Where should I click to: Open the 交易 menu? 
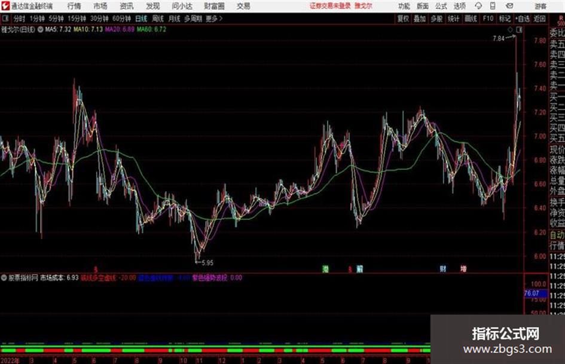tap(243, 6)
